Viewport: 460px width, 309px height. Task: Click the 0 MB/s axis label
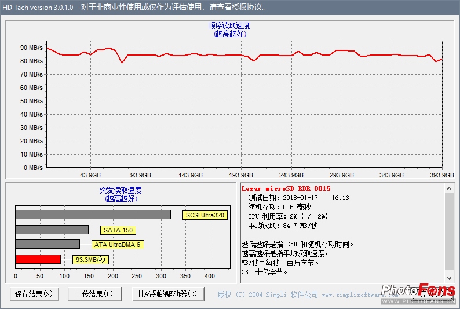[33, 168]
